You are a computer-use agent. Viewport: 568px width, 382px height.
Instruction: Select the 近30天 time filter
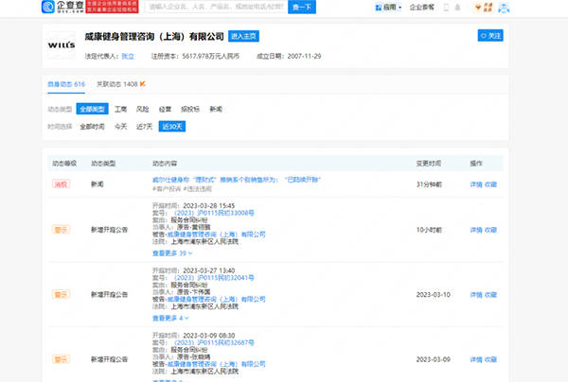click(x=172, y=127)
